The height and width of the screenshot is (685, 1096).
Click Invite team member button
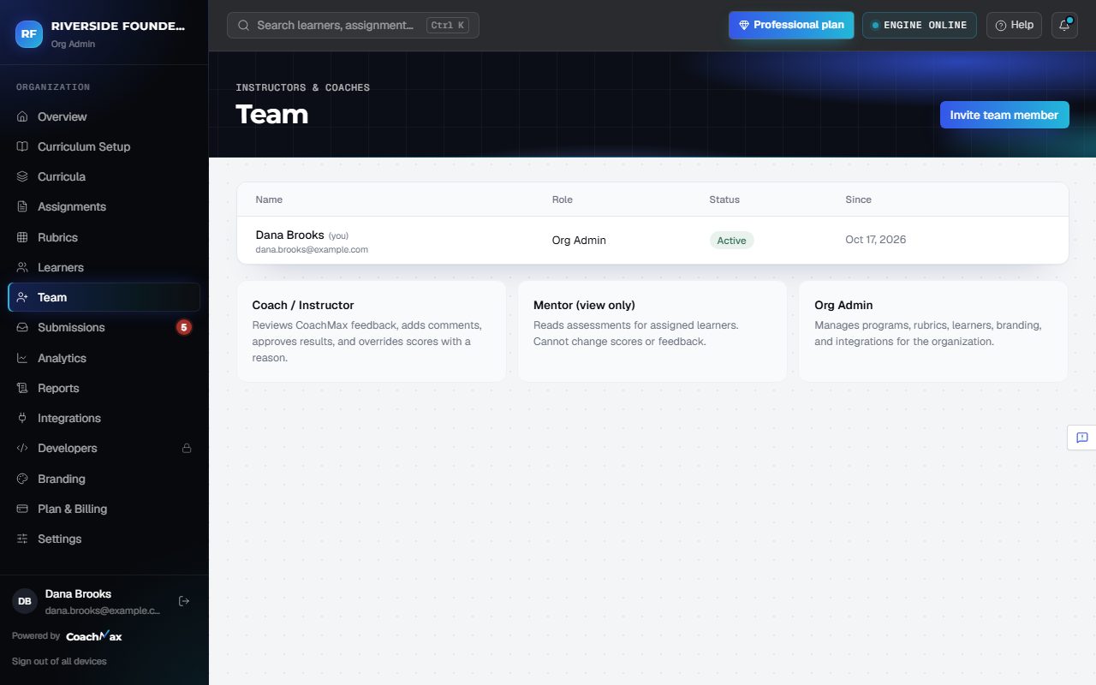[x=1004, y=115]
